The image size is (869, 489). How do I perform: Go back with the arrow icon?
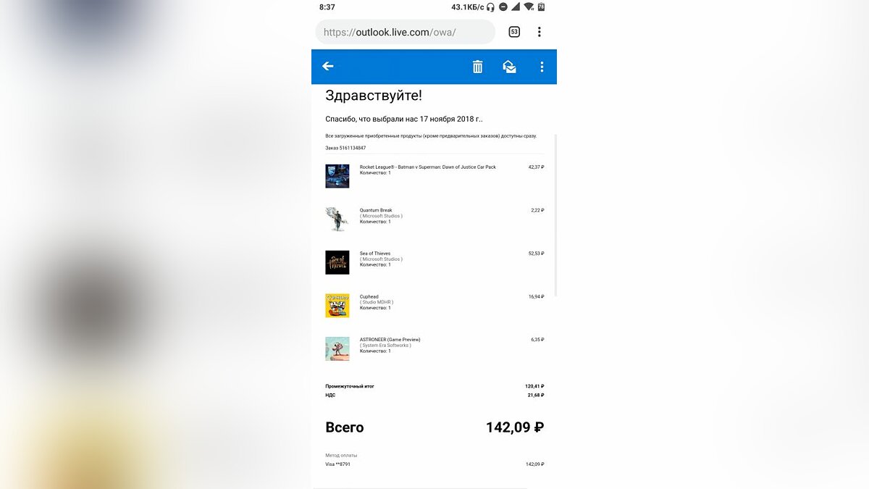point(328,66)
